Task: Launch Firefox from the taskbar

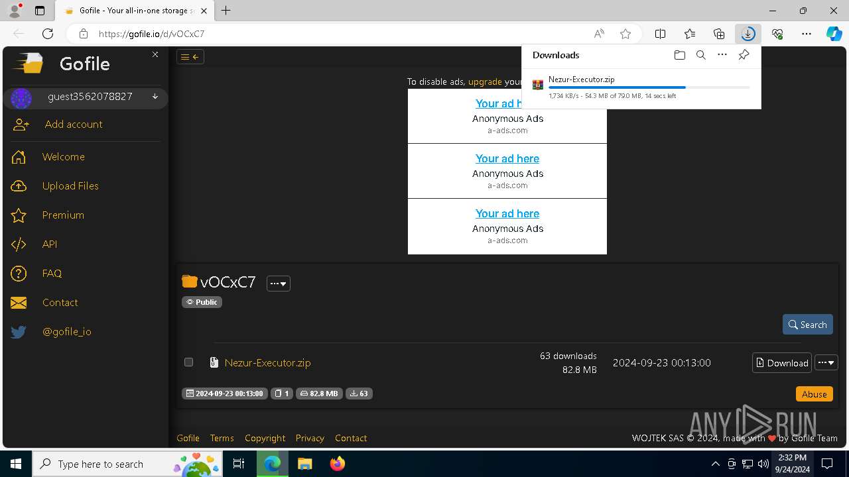Action: point(338,464)
